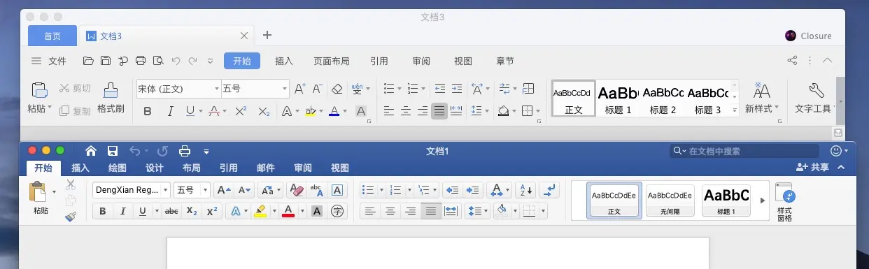
Task: Click 剪切 cut in WPS ribbon
Action: pos(74,88)
